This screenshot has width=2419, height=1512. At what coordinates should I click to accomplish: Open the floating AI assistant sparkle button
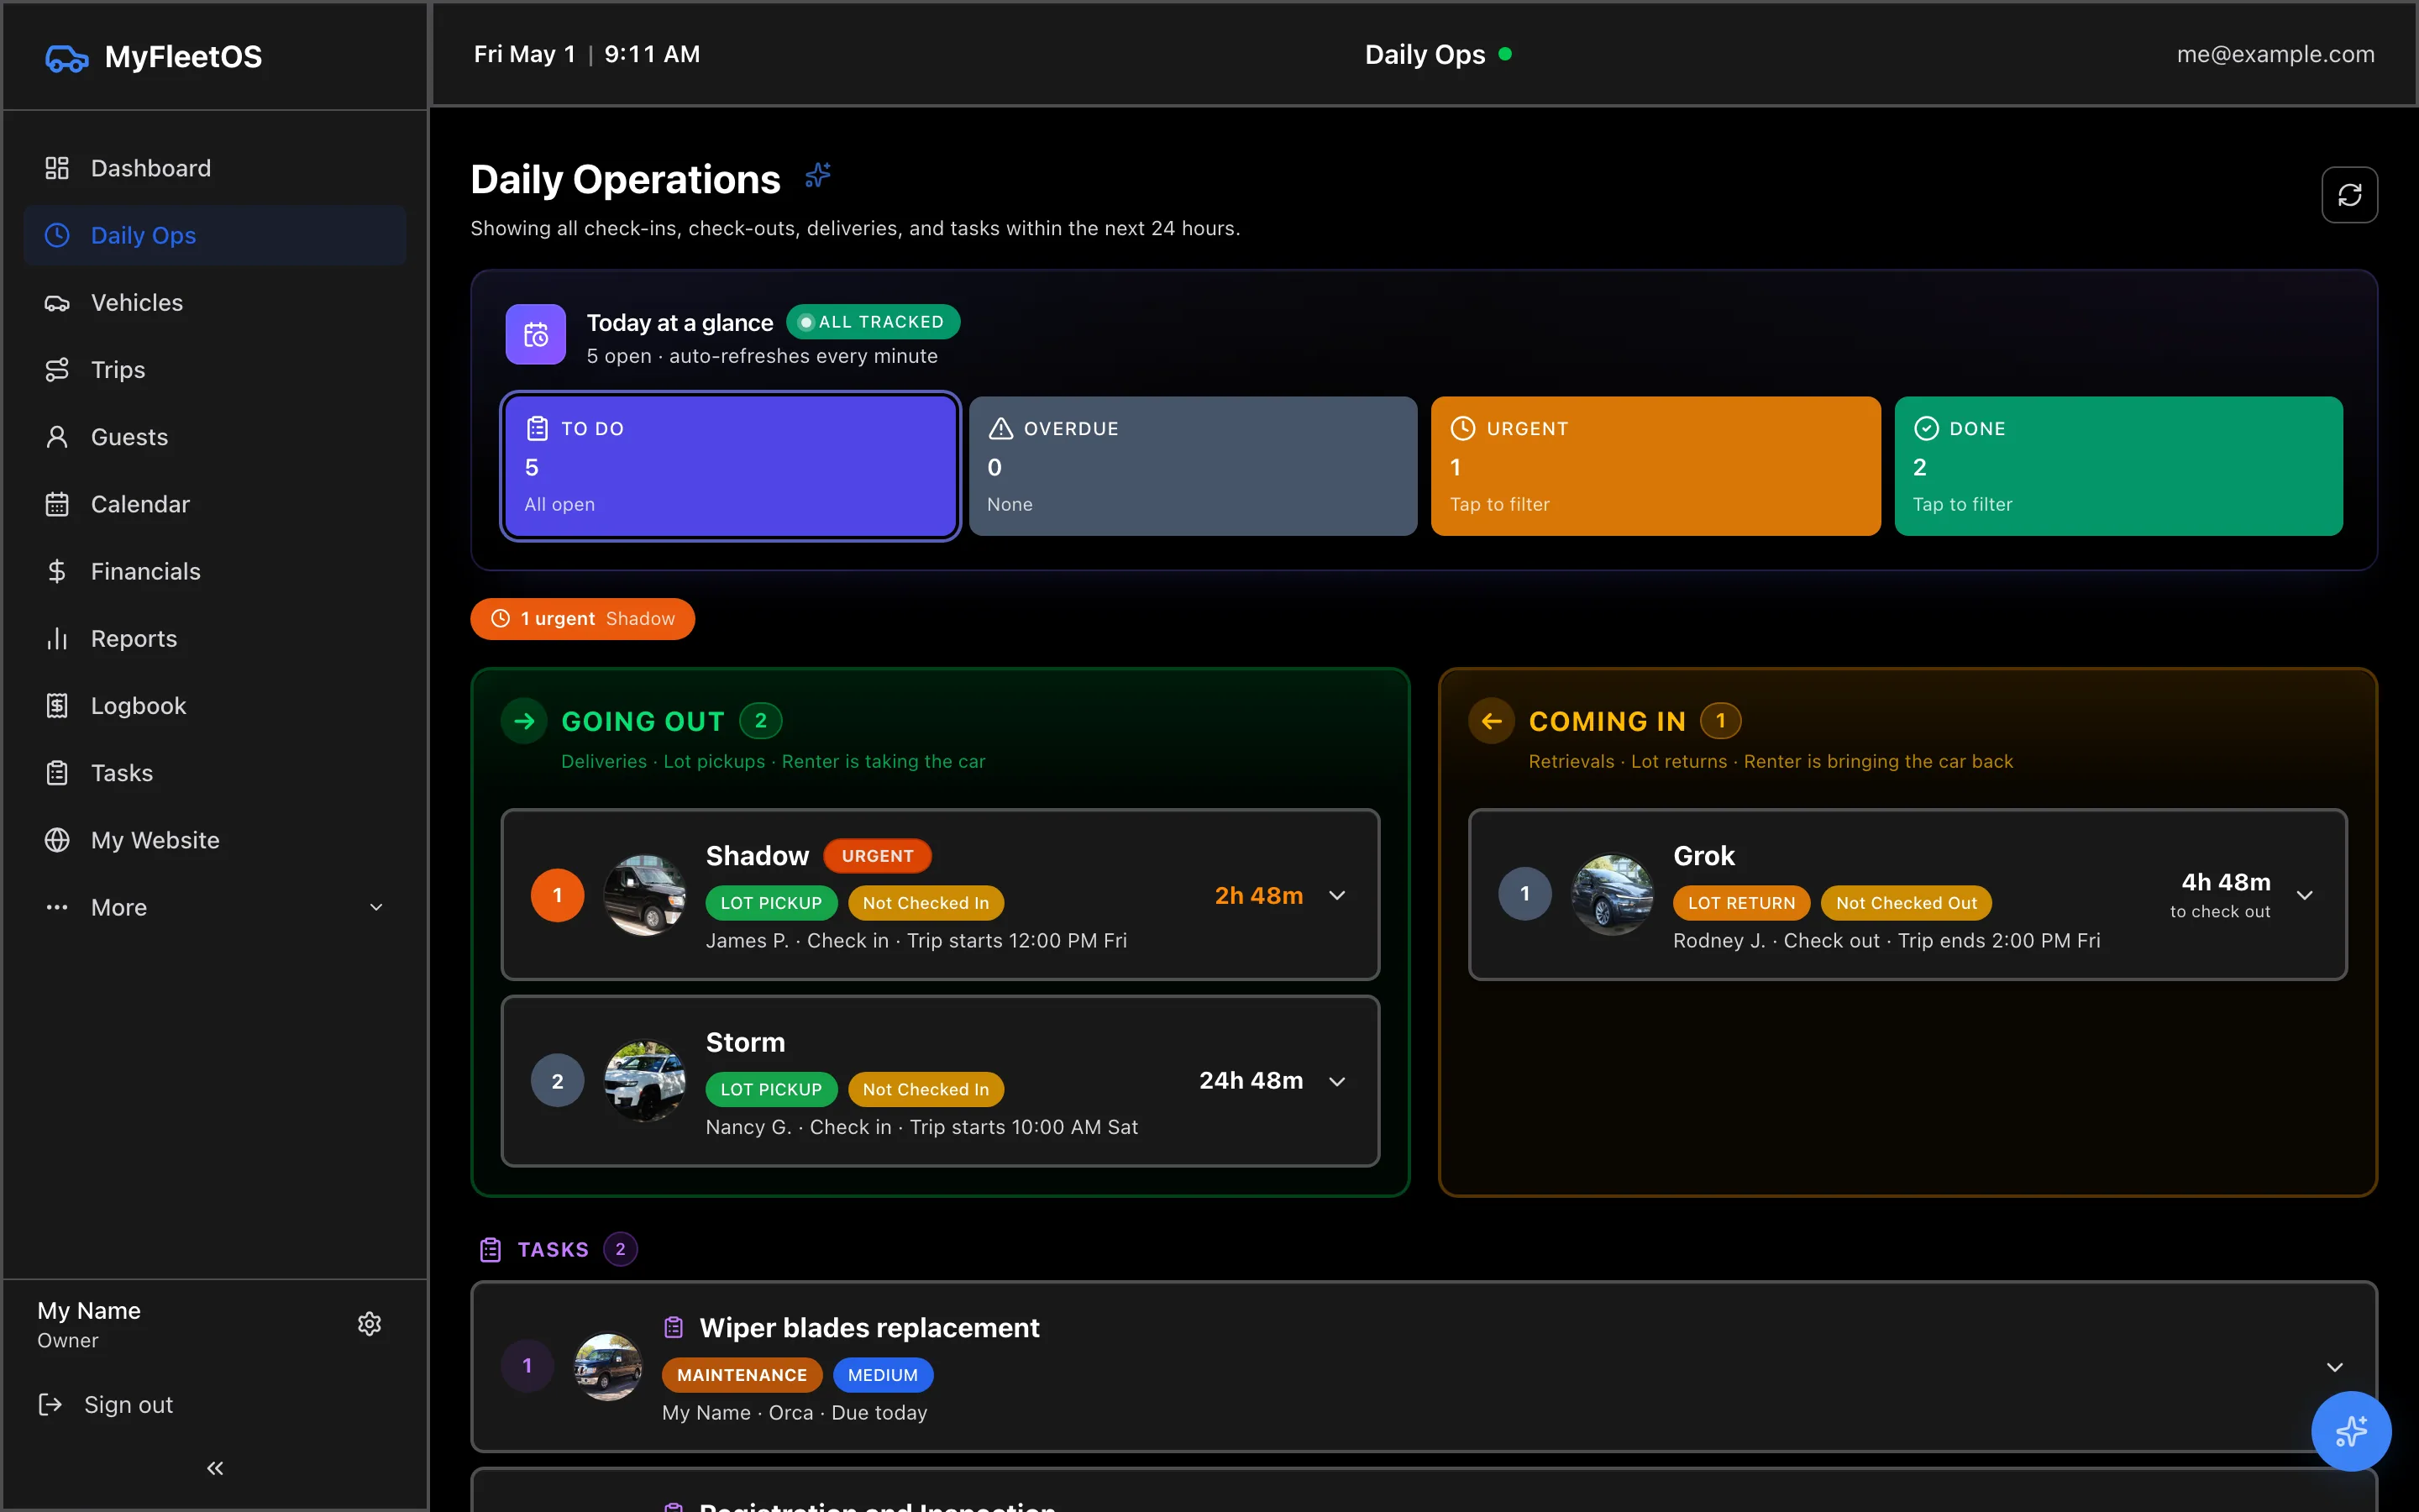[x=2351, y=1431]
